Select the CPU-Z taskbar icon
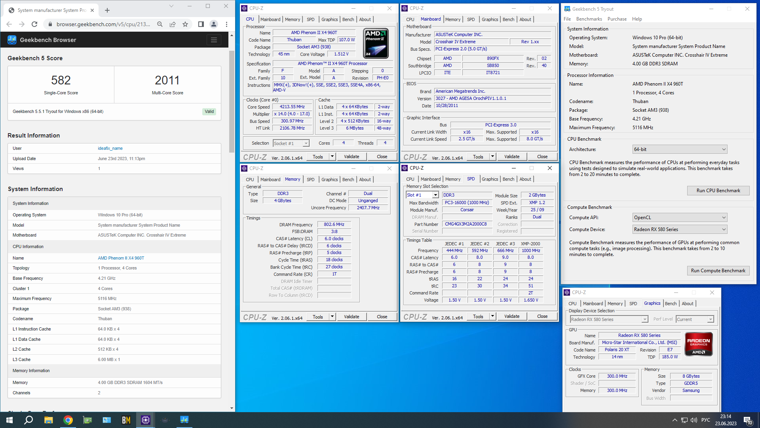The width and height of the screenshot is (760, 428). pyautogui.click(x=146, y=420)
